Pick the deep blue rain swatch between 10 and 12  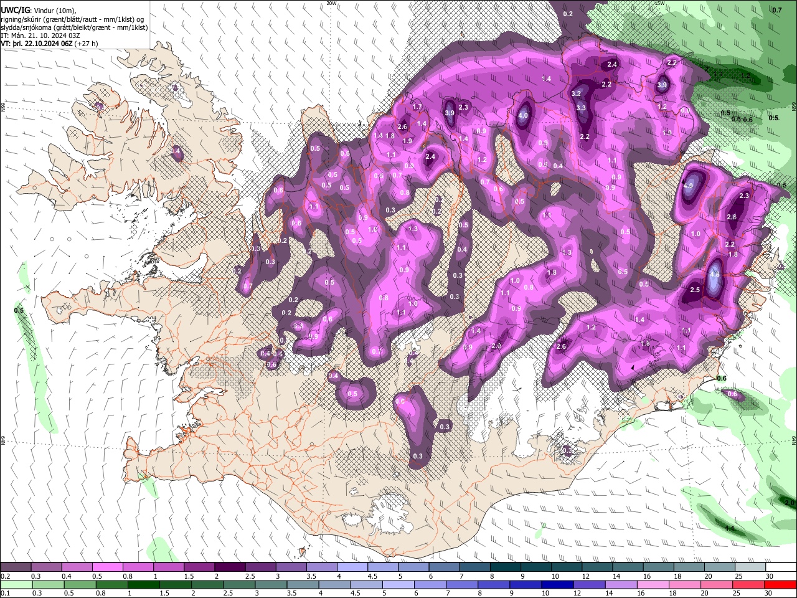(x=556, y=584)
